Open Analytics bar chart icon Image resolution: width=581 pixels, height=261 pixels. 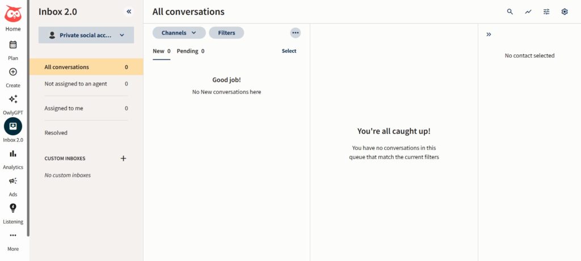13,153
